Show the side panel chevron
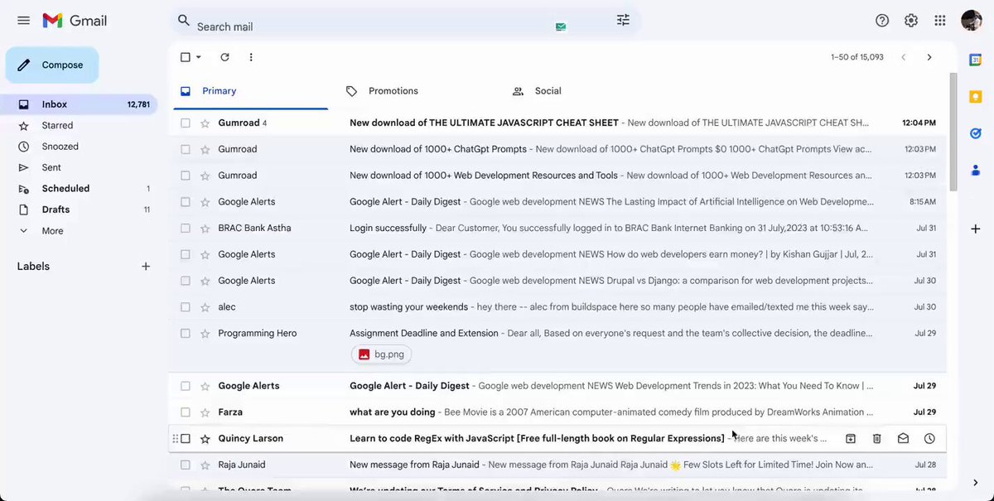This screenshot has width=994, height=501. coord(976,483)
